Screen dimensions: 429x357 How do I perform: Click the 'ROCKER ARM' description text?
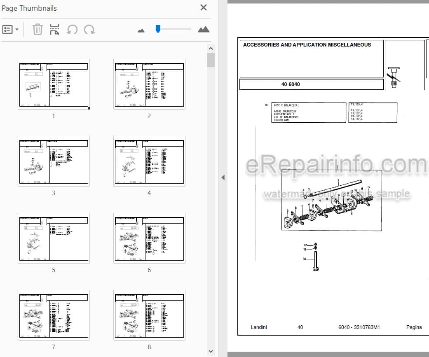[281, 120]
